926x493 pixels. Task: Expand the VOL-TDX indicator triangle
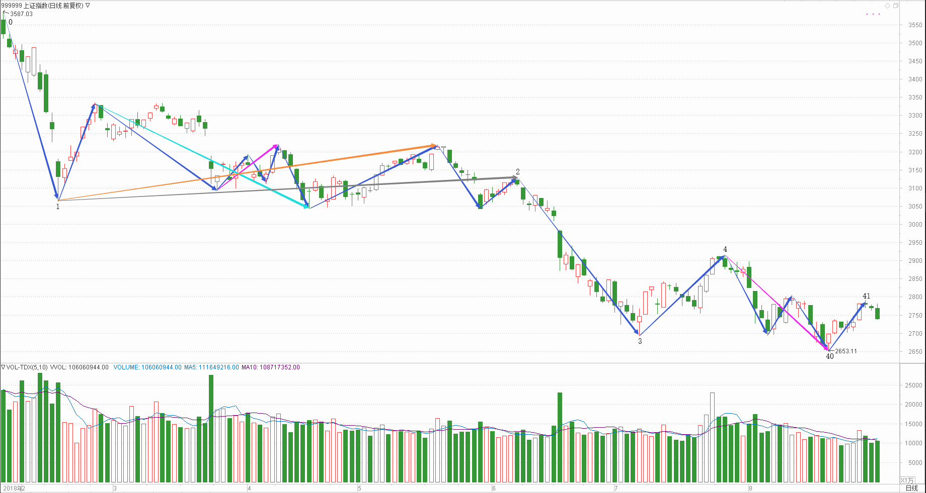pyautogui.click(x=3, y=367)
